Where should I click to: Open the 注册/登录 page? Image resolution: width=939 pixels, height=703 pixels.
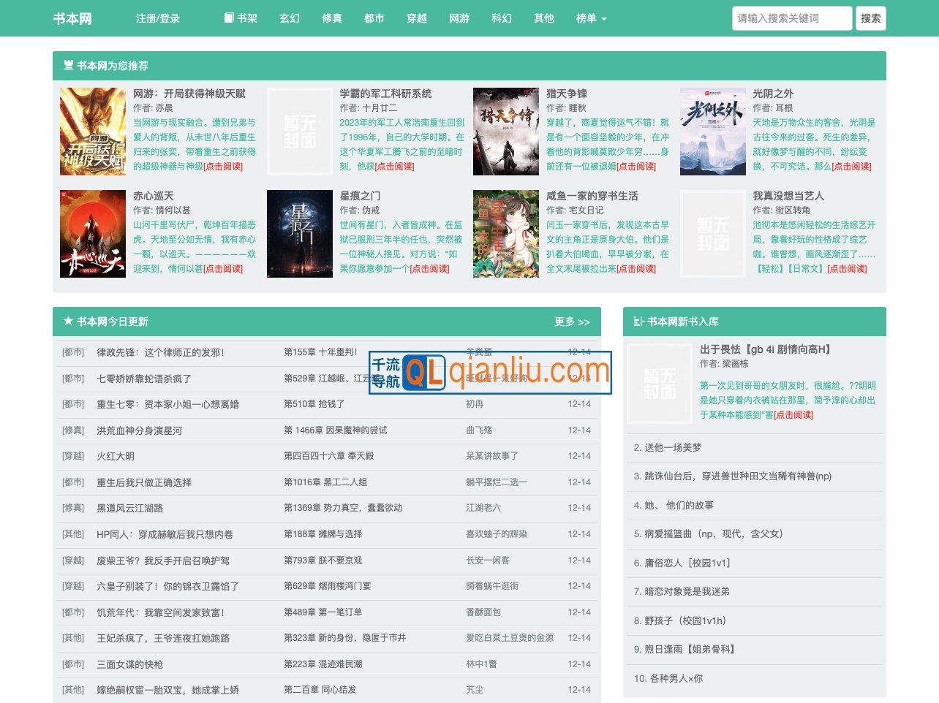(x=157, y=18)
